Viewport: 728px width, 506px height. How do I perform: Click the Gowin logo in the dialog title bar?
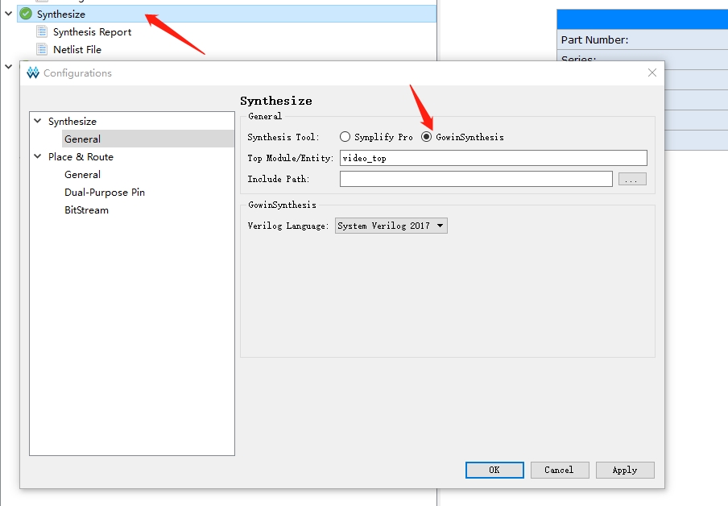tap(33, 73)
